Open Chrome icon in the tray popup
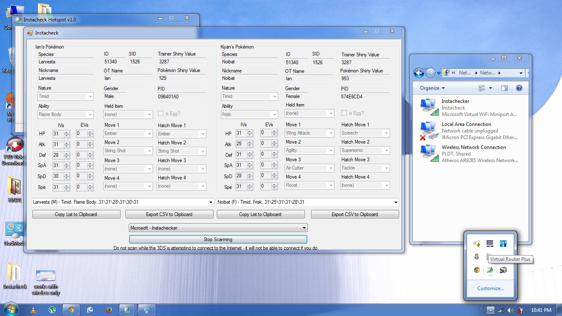 point(477,270)
